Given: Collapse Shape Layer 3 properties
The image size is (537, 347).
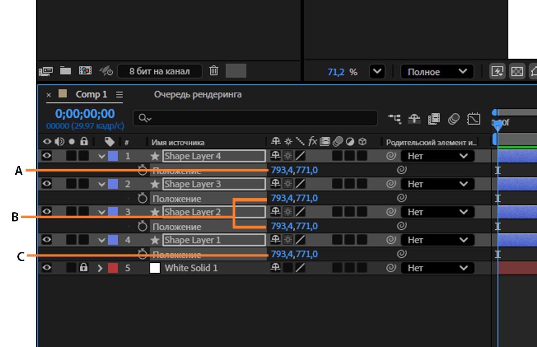Looking at the screenshot, I should tap(101, 184).
